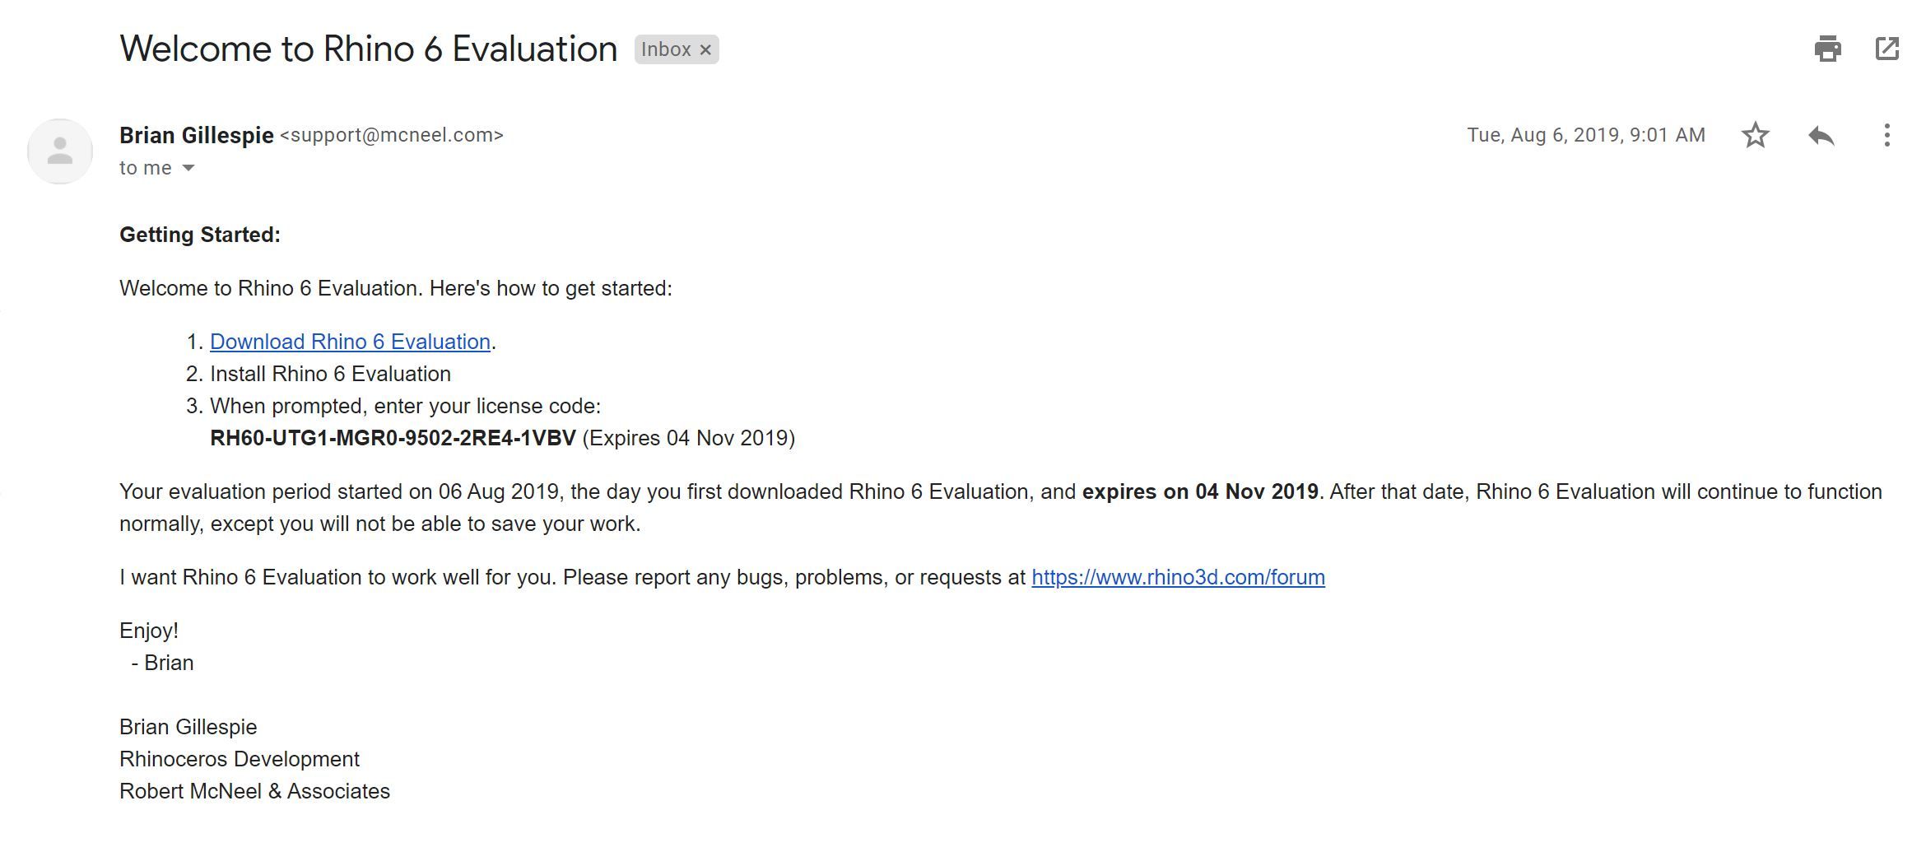Click the email subject Welcome to Rhino 6 Evaluation
This screenshot has height=866, width=1926.
tap(368, 49)
